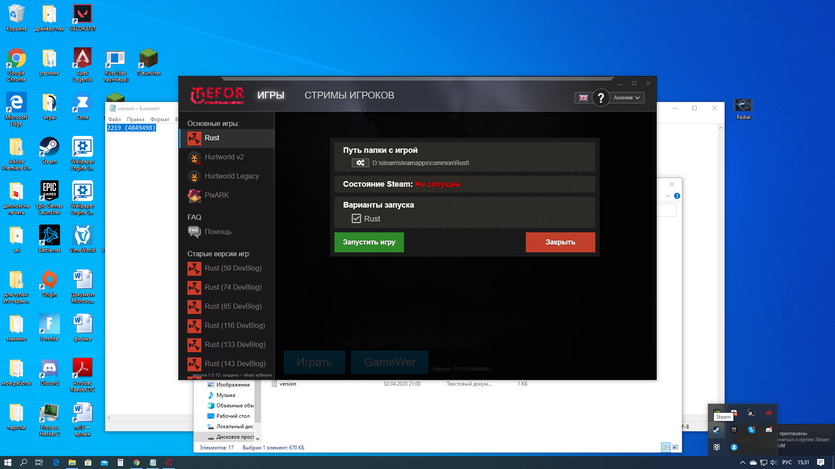Switch language with the UK flag icon
This screenshot has width=835, height=469.
click(x=583, y=98)
